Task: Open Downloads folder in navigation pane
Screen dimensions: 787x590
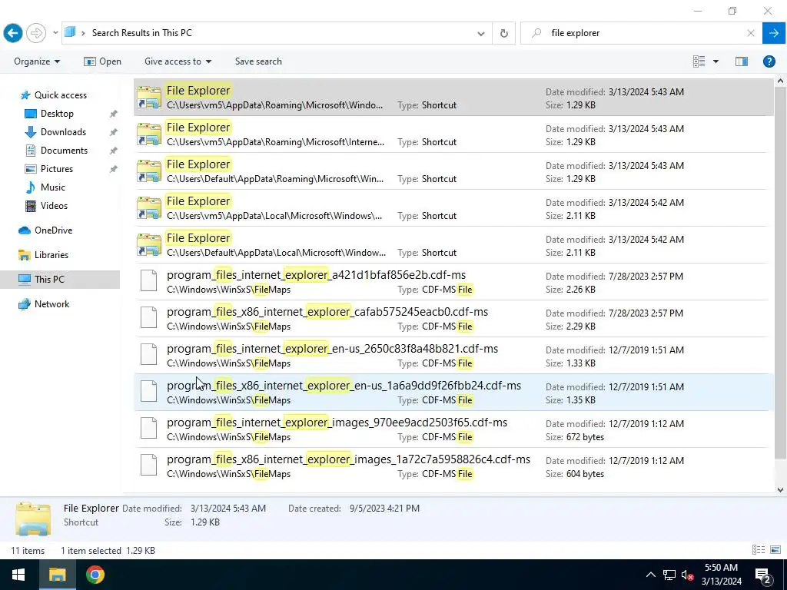Action: click(x=63, y=132)
